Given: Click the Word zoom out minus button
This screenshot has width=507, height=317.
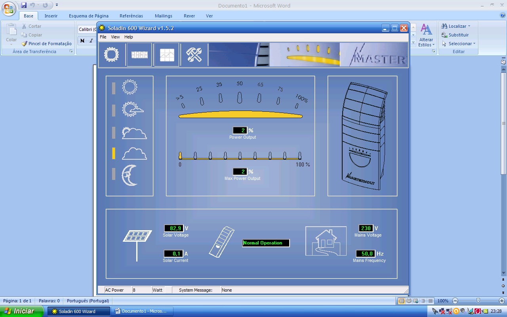Looking at the screenshot, I should [x=455, y=301].
